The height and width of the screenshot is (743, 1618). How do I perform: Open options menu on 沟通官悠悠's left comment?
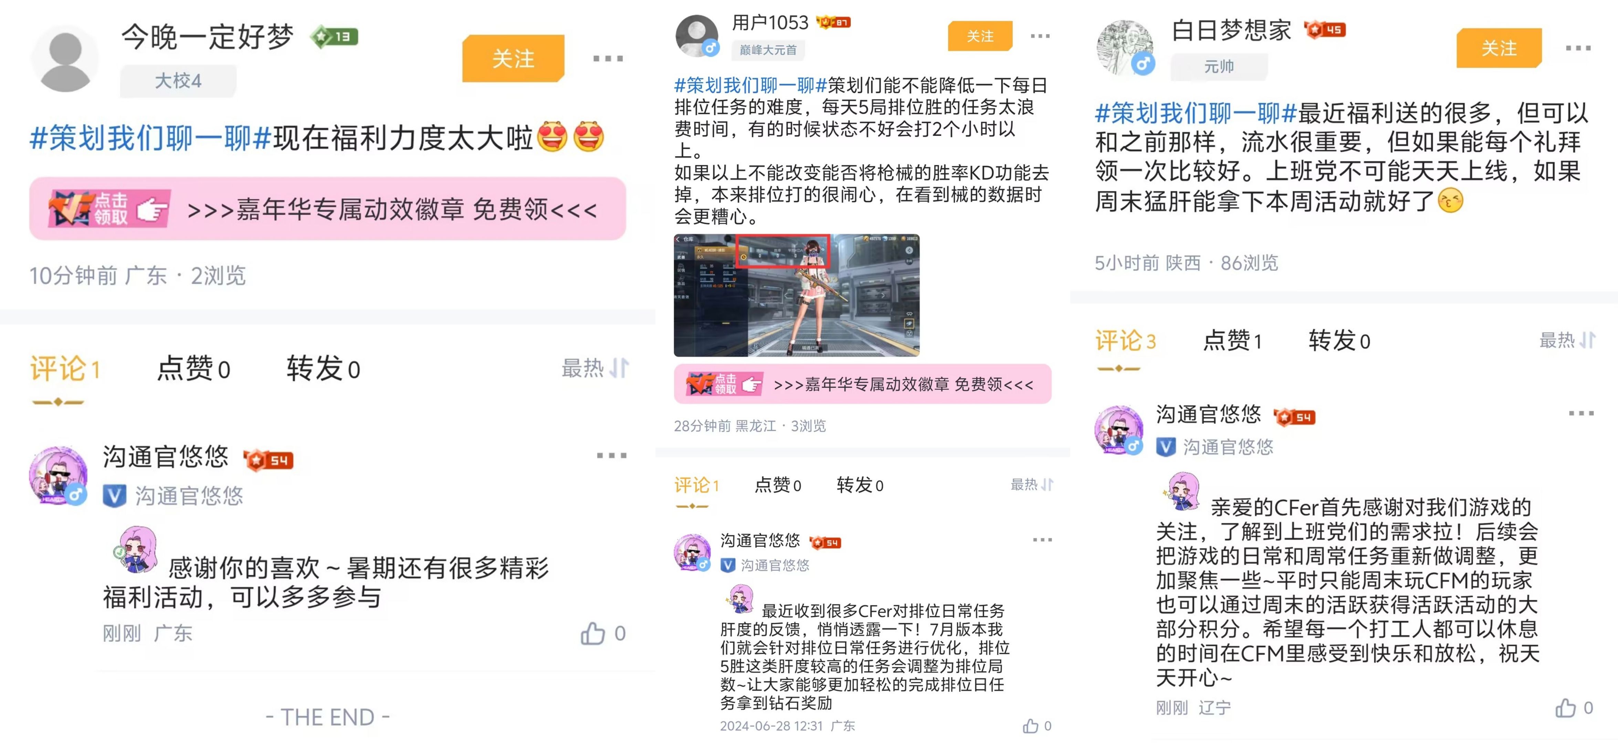tap(611, 455)
